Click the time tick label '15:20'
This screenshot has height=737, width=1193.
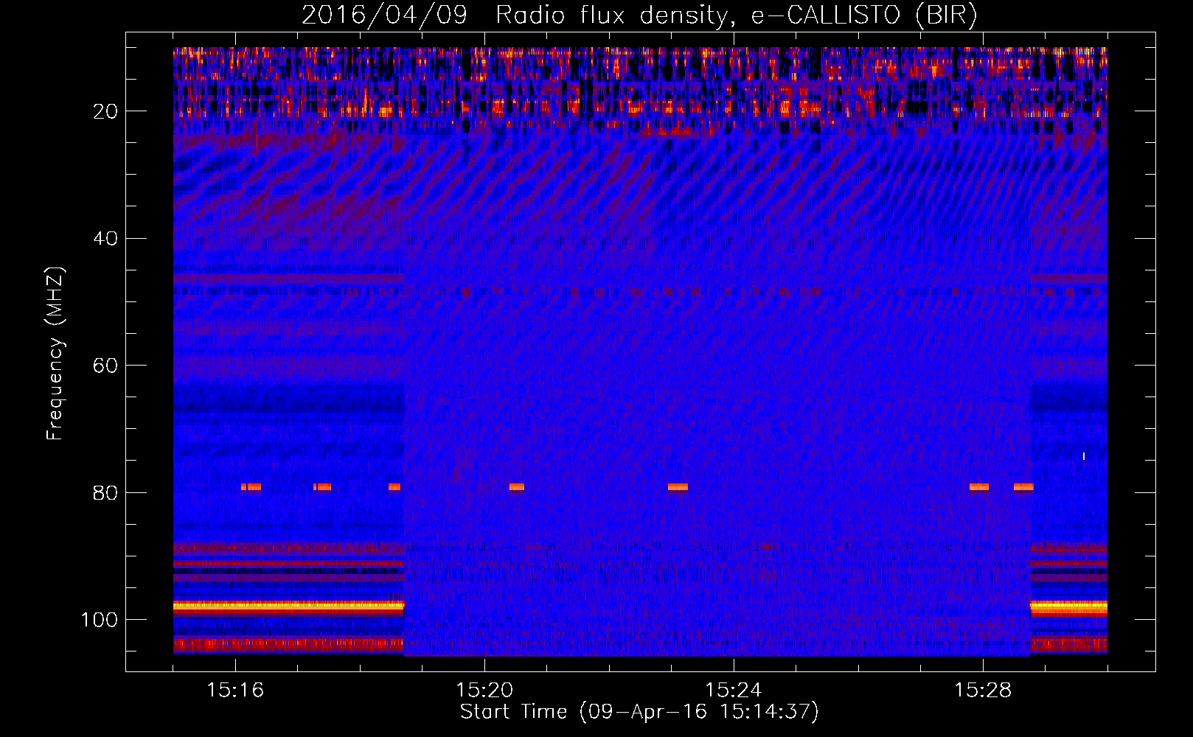484,690
